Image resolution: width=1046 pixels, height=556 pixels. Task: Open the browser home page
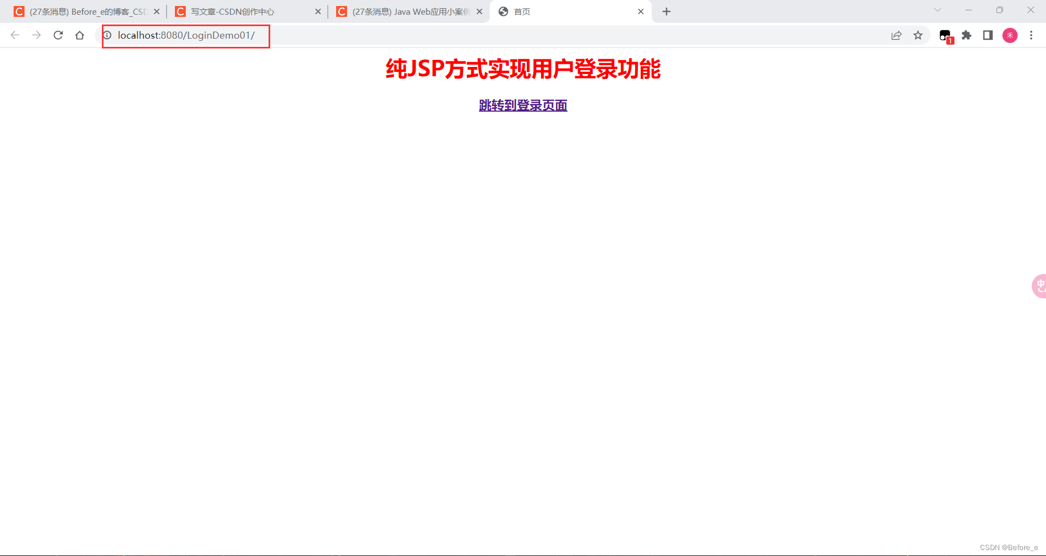[80, 35]
